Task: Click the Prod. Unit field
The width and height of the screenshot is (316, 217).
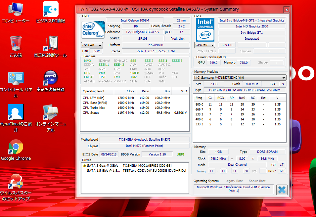Action: (x=177, y=38)
